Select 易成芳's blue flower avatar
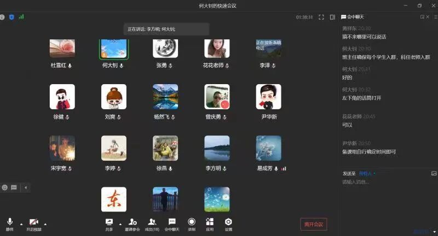The width and height of the screenshot is (438, 236). tap(268, 148)
